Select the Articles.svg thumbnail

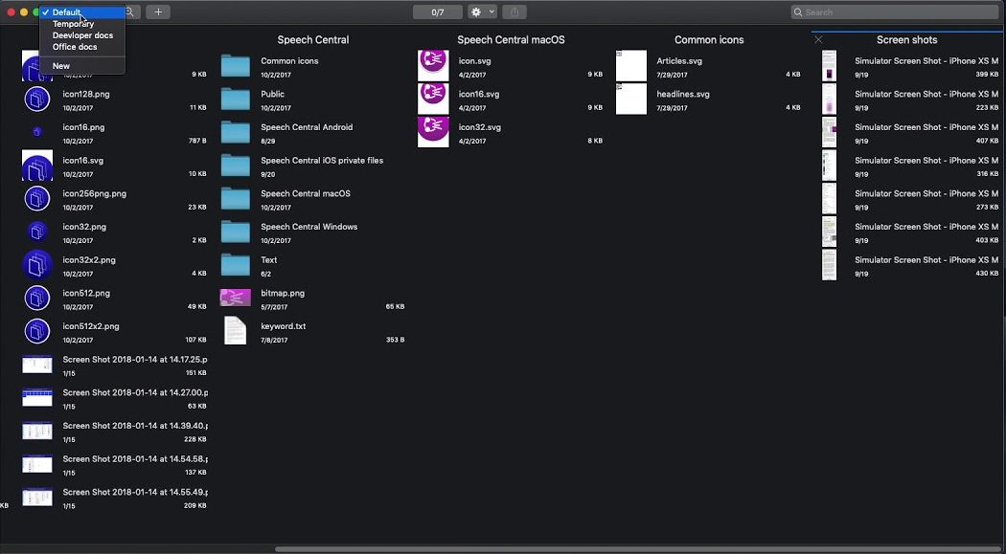point(631,66)
